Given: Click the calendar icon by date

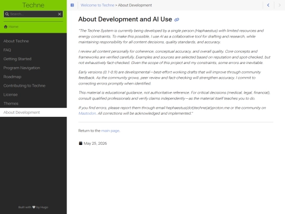Looking at the screenshot, I should (x=81, y=143).
